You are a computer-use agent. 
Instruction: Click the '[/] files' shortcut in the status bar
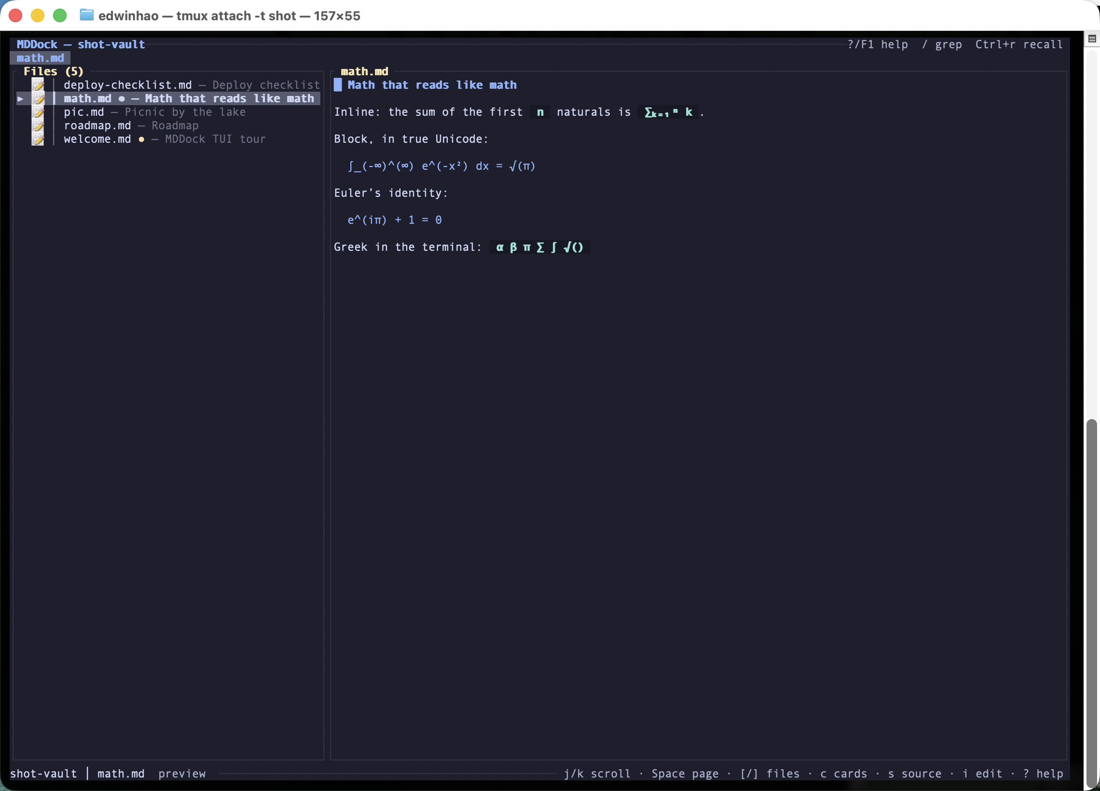click(770, 774)
